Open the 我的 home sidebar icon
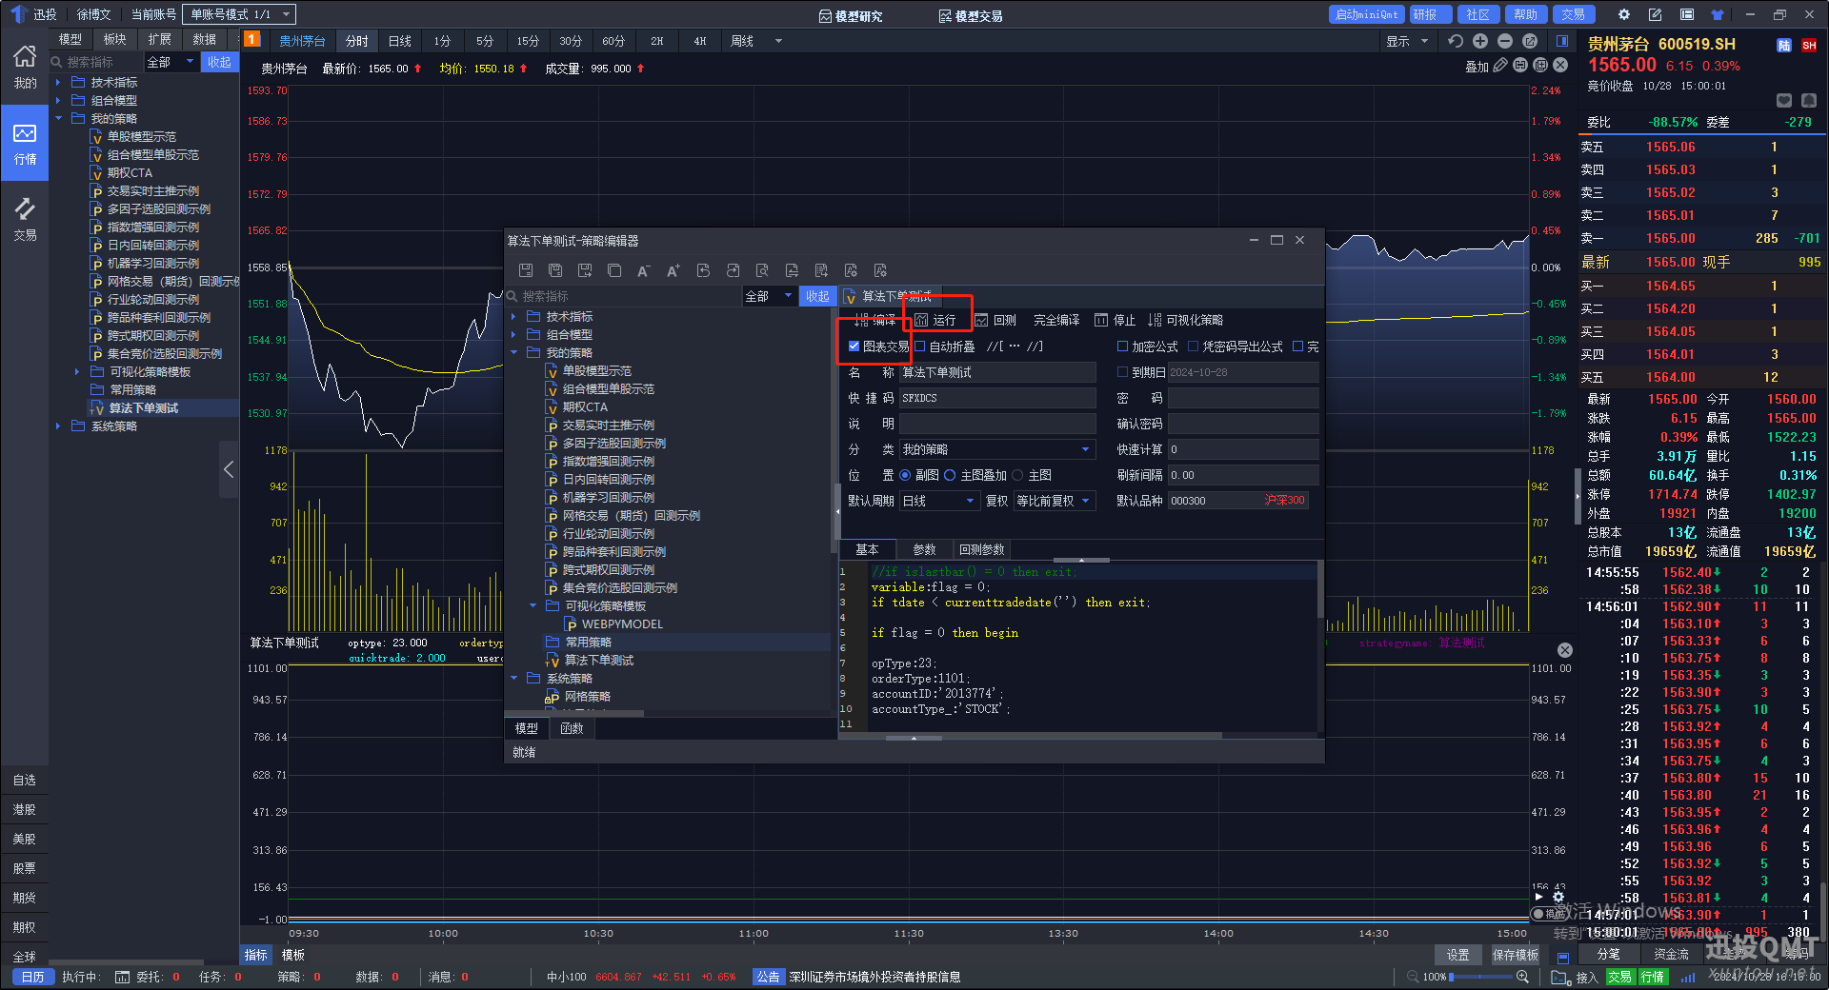The image size is (1829, 990). (x=25, y=67)
